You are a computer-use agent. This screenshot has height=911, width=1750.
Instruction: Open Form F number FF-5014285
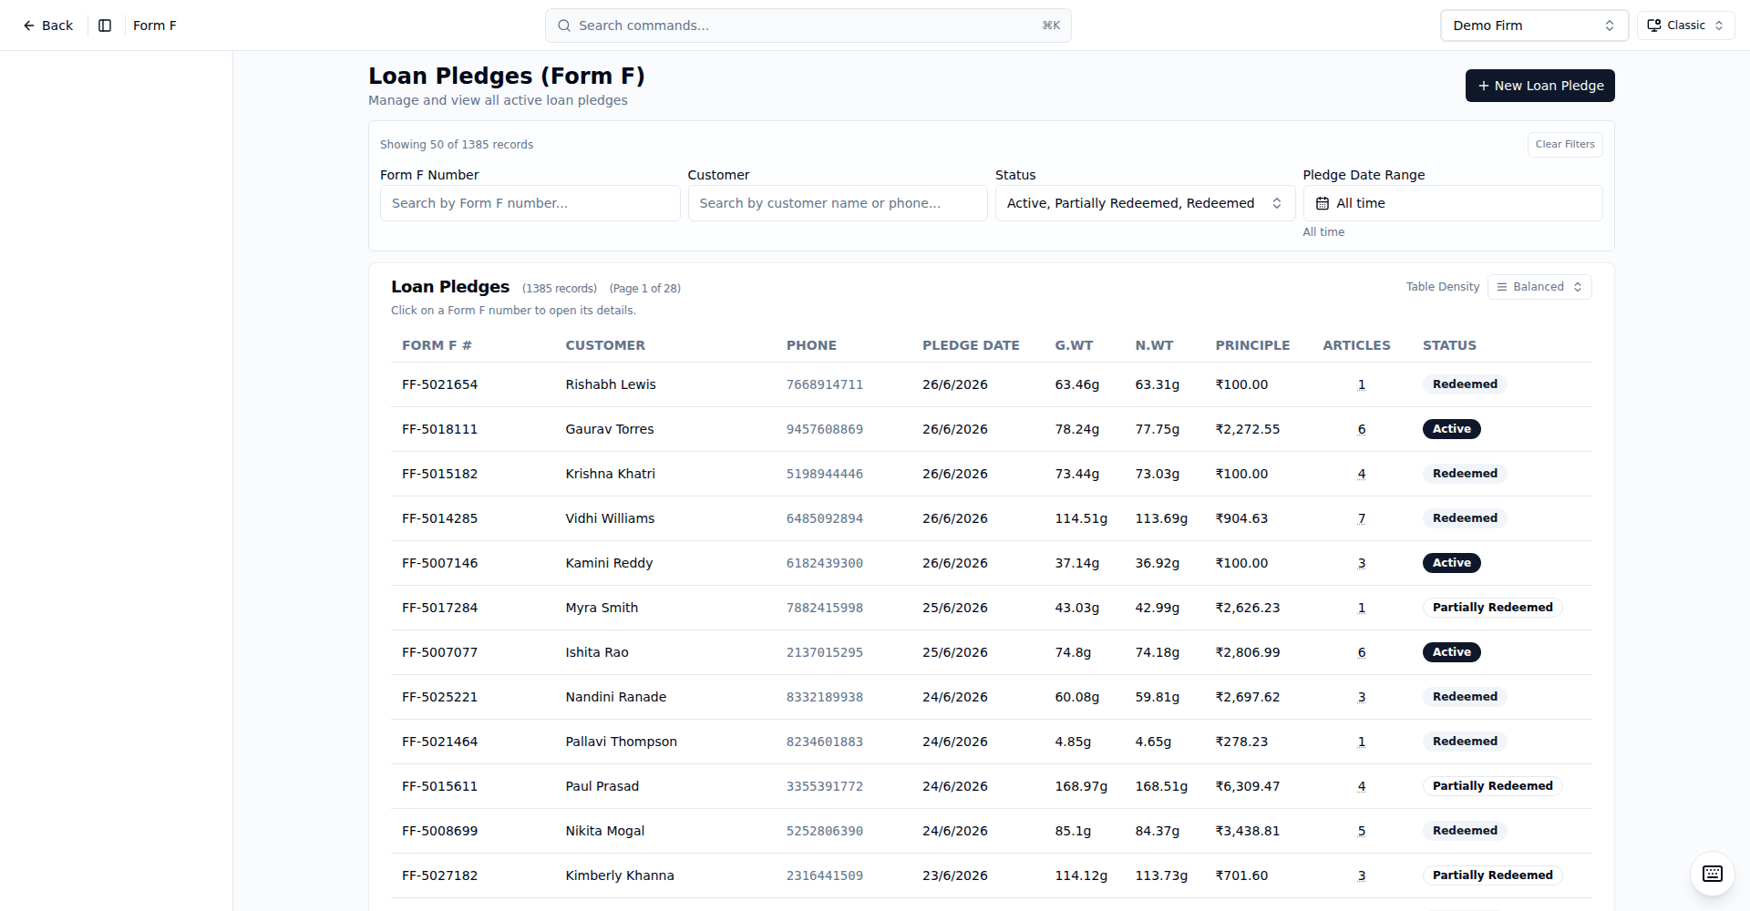click(439, 518)
